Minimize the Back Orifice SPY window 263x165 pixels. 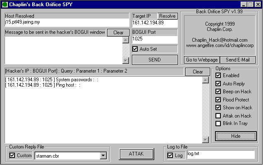click(x=244, y=5)
